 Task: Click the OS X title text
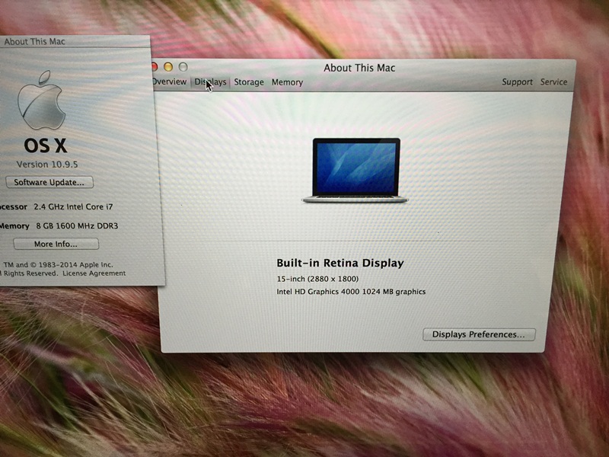click(46, 145)
